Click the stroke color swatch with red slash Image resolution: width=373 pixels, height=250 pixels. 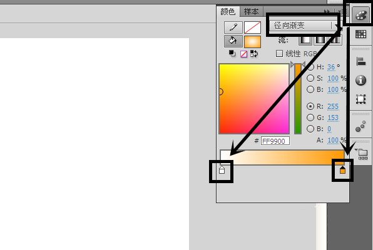pos(252,27)
